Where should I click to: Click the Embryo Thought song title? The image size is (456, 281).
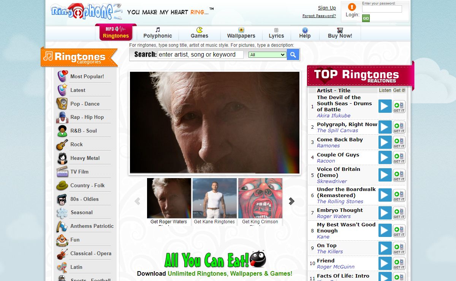(340, 210)
